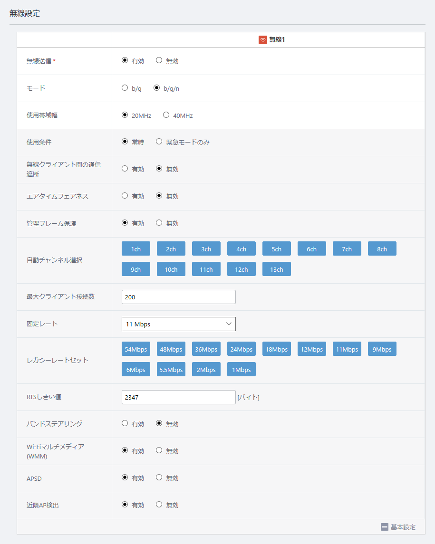Toggle the 24Mbps legacy rate button

(242, 349)
